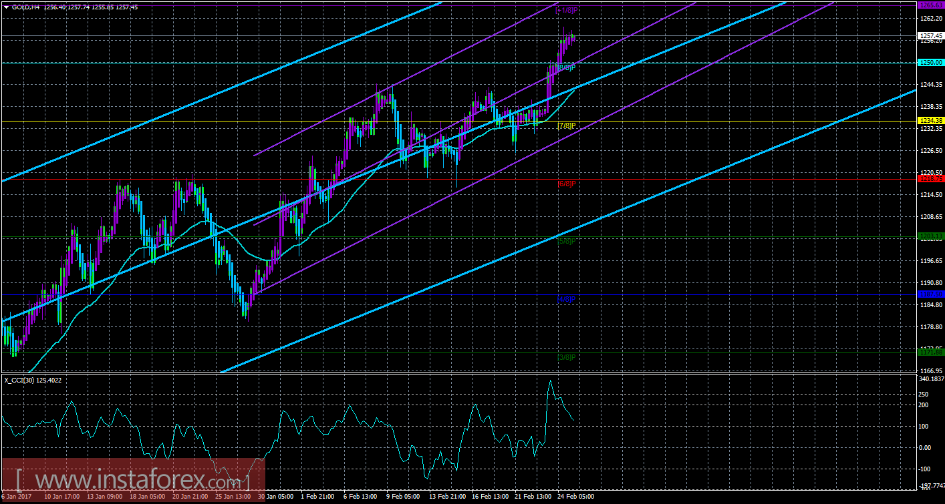Click the 1214.50 price axis label

(x=930, y=194)
